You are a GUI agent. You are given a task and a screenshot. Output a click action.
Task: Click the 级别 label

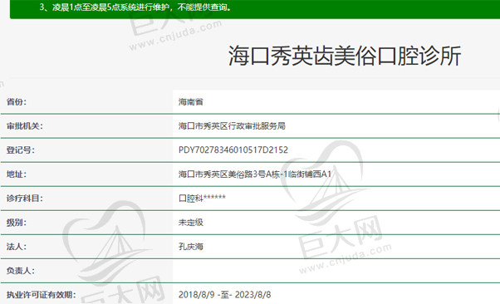pos(17,223)
